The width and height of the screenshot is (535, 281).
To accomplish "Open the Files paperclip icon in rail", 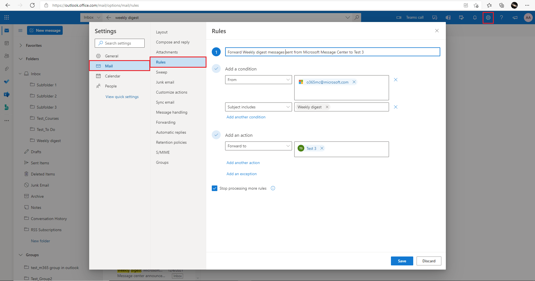I will (7, 69).
